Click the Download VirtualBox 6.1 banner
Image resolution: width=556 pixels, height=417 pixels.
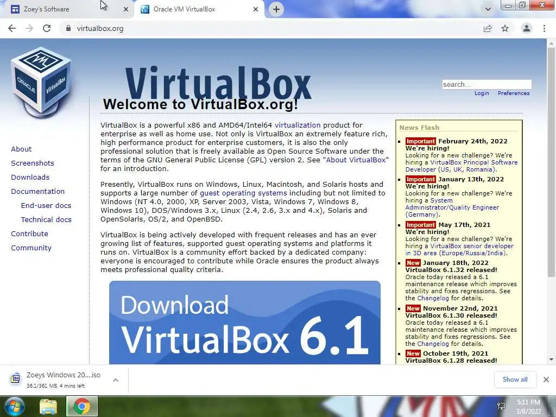tap(245, 323)
